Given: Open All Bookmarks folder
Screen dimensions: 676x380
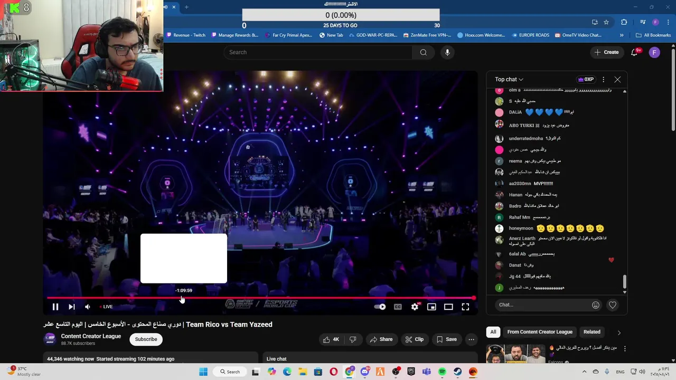Looking at the screenshot, I should pos(653,35).
